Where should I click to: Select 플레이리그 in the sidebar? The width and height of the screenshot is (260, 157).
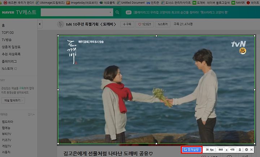click(9, 61)
